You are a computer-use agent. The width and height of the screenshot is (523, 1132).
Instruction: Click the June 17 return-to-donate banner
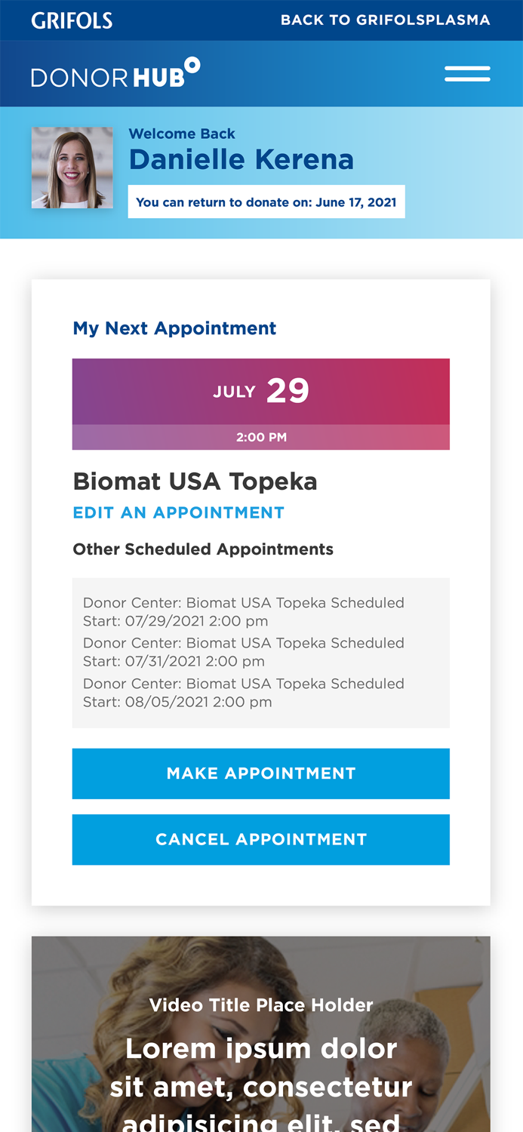point(266,201)
